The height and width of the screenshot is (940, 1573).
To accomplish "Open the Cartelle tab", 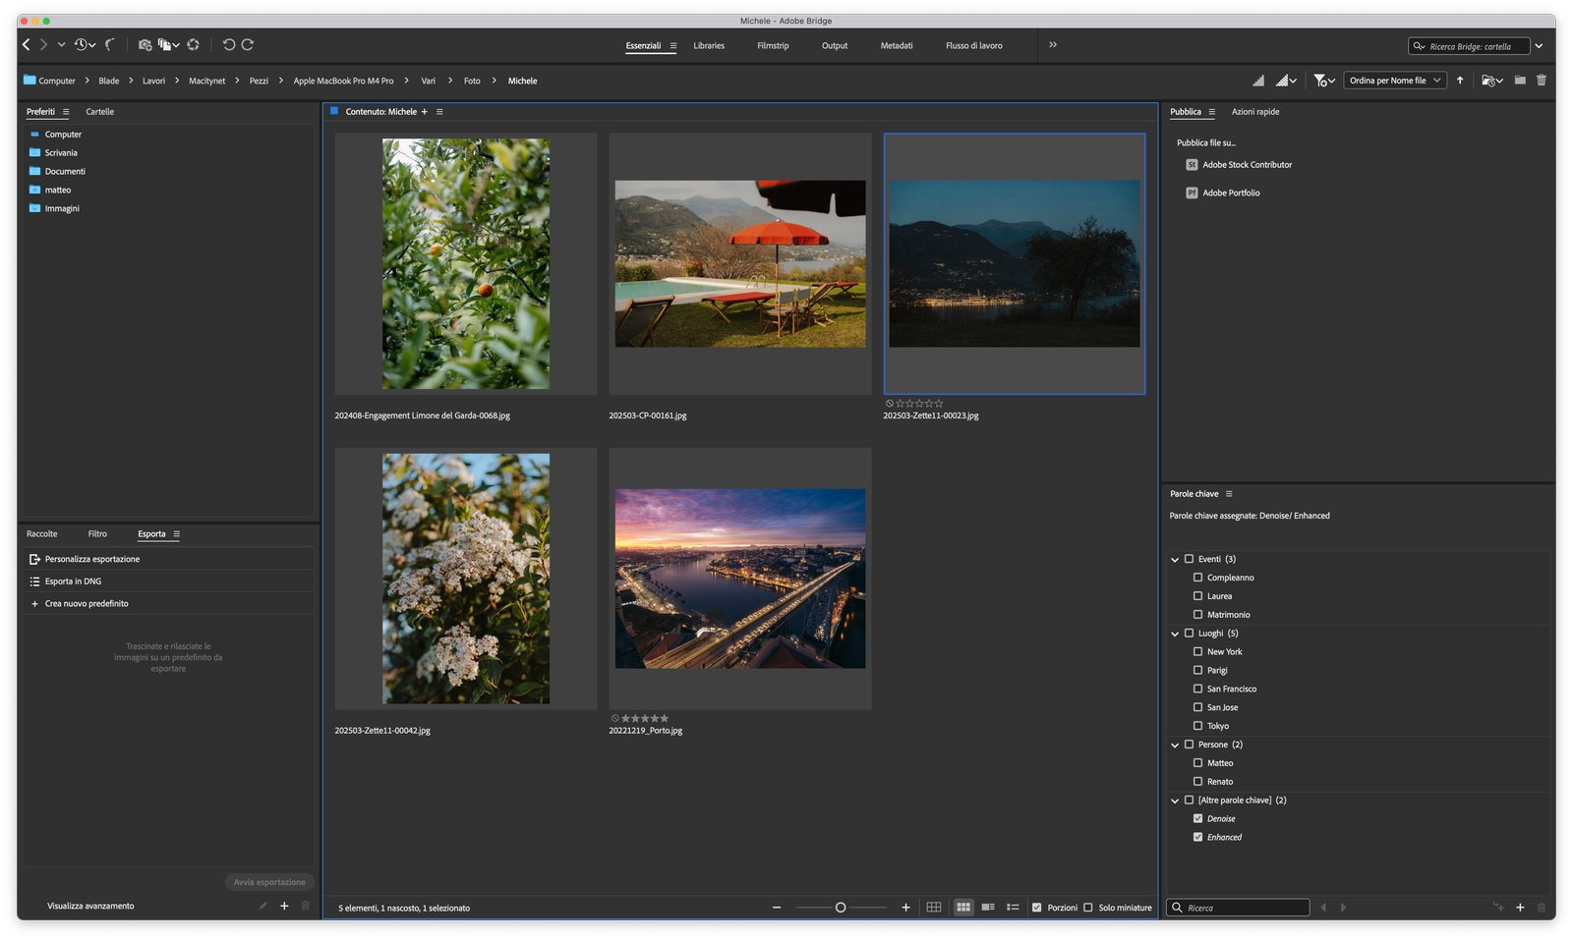I will point(99,112).
